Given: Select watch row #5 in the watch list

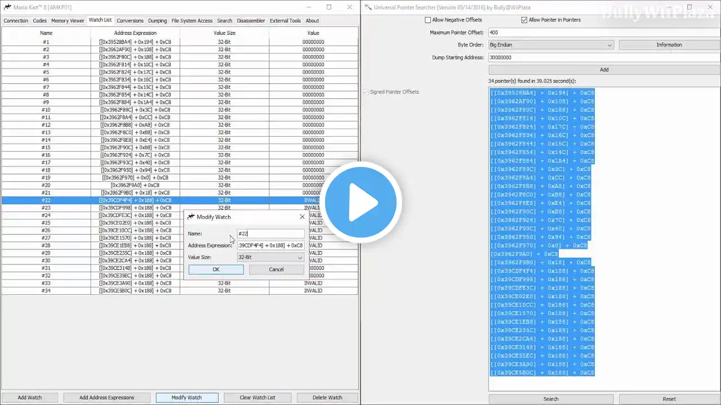Looking at the screenshot, I should click(180, 72).
